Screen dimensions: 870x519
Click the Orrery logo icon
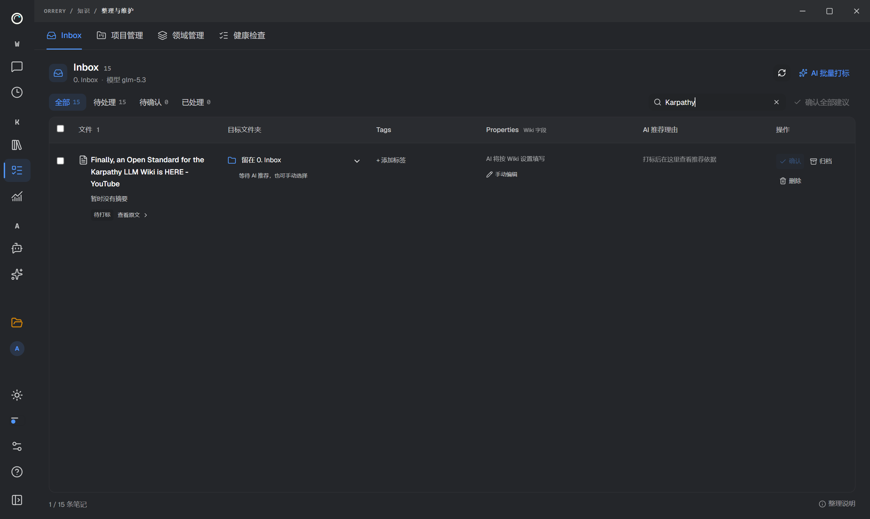point(17,18)
